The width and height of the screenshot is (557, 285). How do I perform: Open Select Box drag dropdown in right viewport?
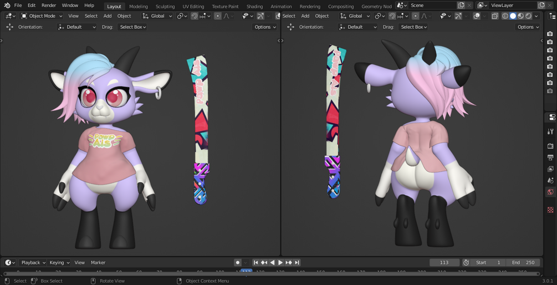pos(413,27)
